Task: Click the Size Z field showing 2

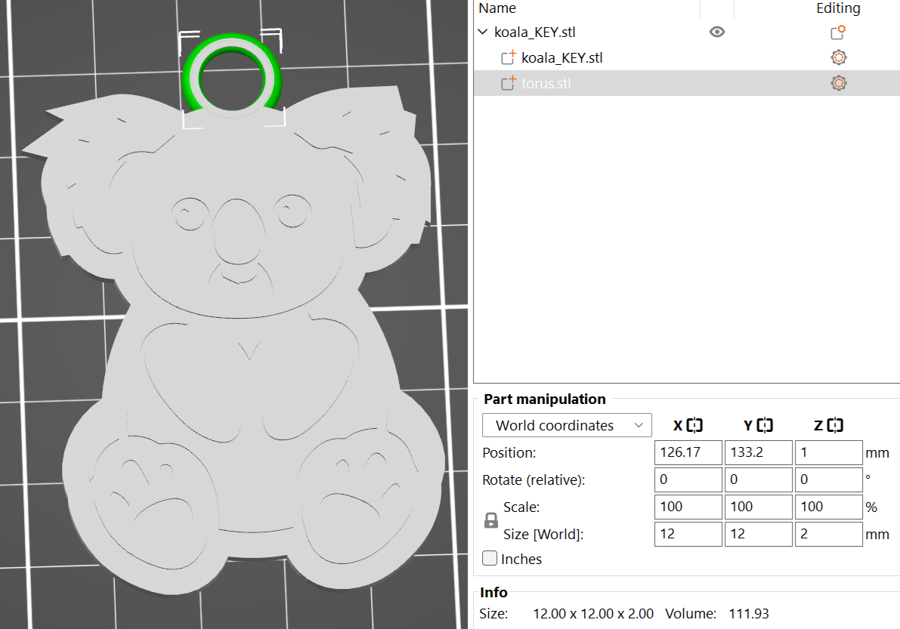Action: coord(828,534)
